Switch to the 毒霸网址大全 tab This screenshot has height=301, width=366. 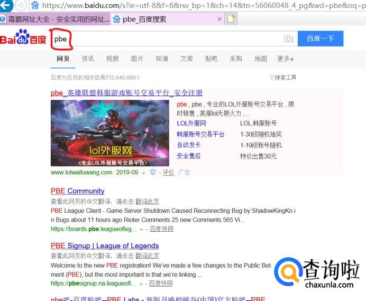(55, 19)
